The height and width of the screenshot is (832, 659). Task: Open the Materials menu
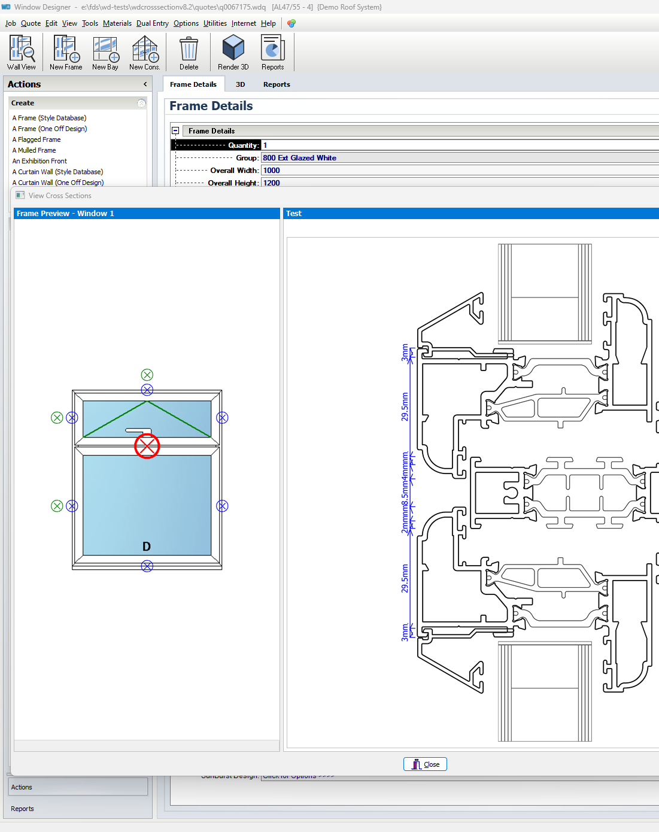[x=117, y=23]
